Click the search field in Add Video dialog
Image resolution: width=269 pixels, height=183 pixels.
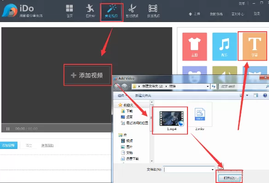coord(242,86)
